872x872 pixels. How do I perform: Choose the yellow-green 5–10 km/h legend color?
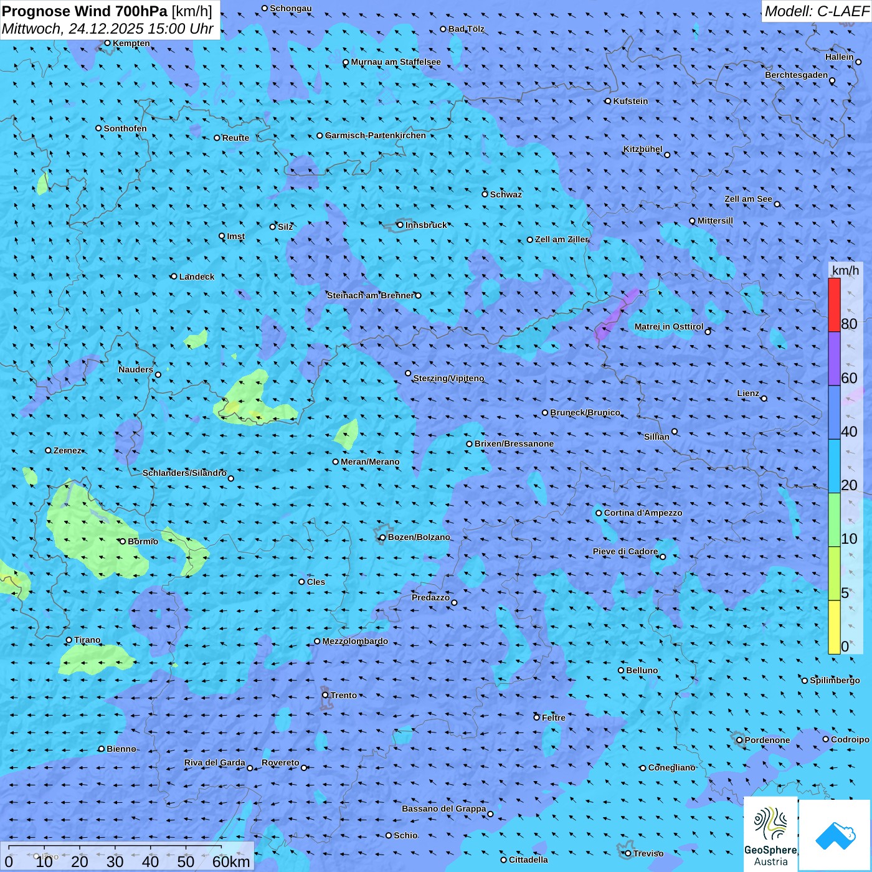pos(834,574)
